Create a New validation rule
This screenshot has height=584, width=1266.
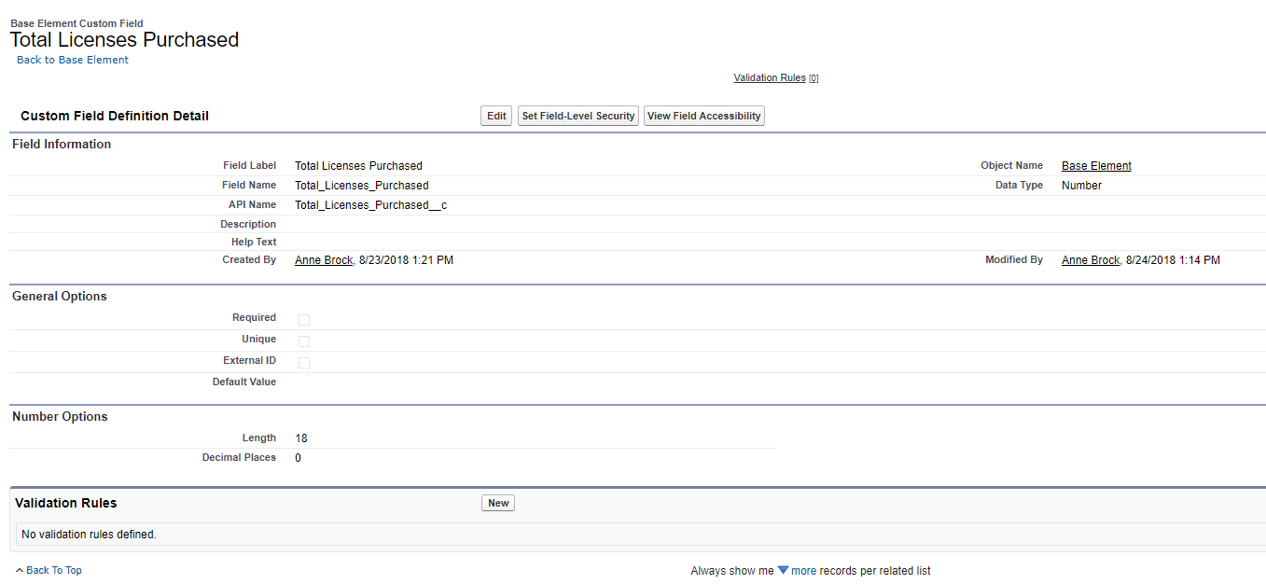pyautogui.click(x=498, y=503)
